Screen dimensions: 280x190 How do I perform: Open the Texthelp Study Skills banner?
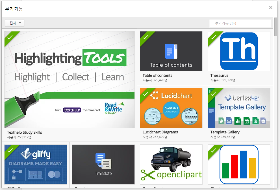point(70,80)
